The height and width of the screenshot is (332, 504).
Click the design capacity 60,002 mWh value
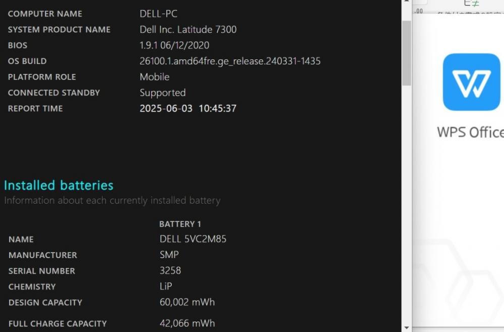[x=187, y=302]
